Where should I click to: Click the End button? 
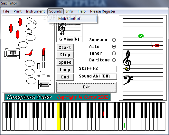65,77
